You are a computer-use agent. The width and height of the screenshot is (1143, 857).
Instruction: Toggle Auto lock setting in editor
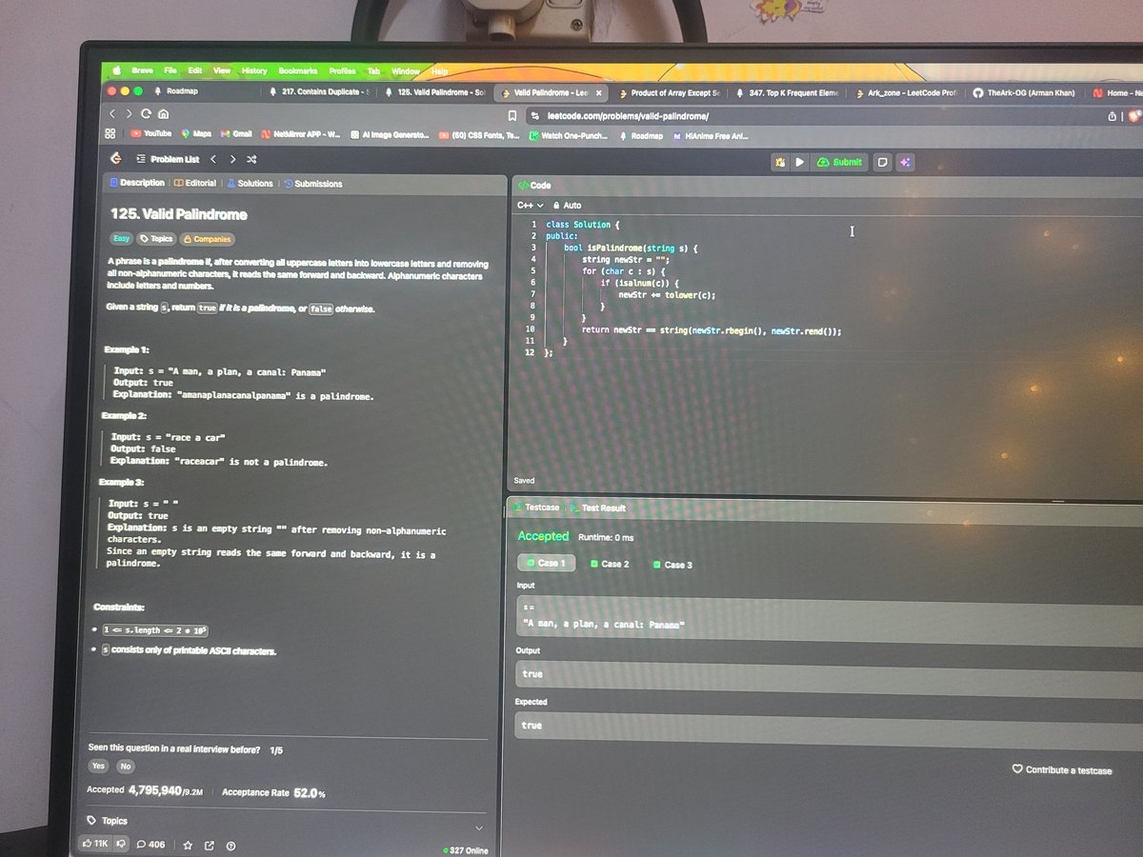(x=568, y=206)
